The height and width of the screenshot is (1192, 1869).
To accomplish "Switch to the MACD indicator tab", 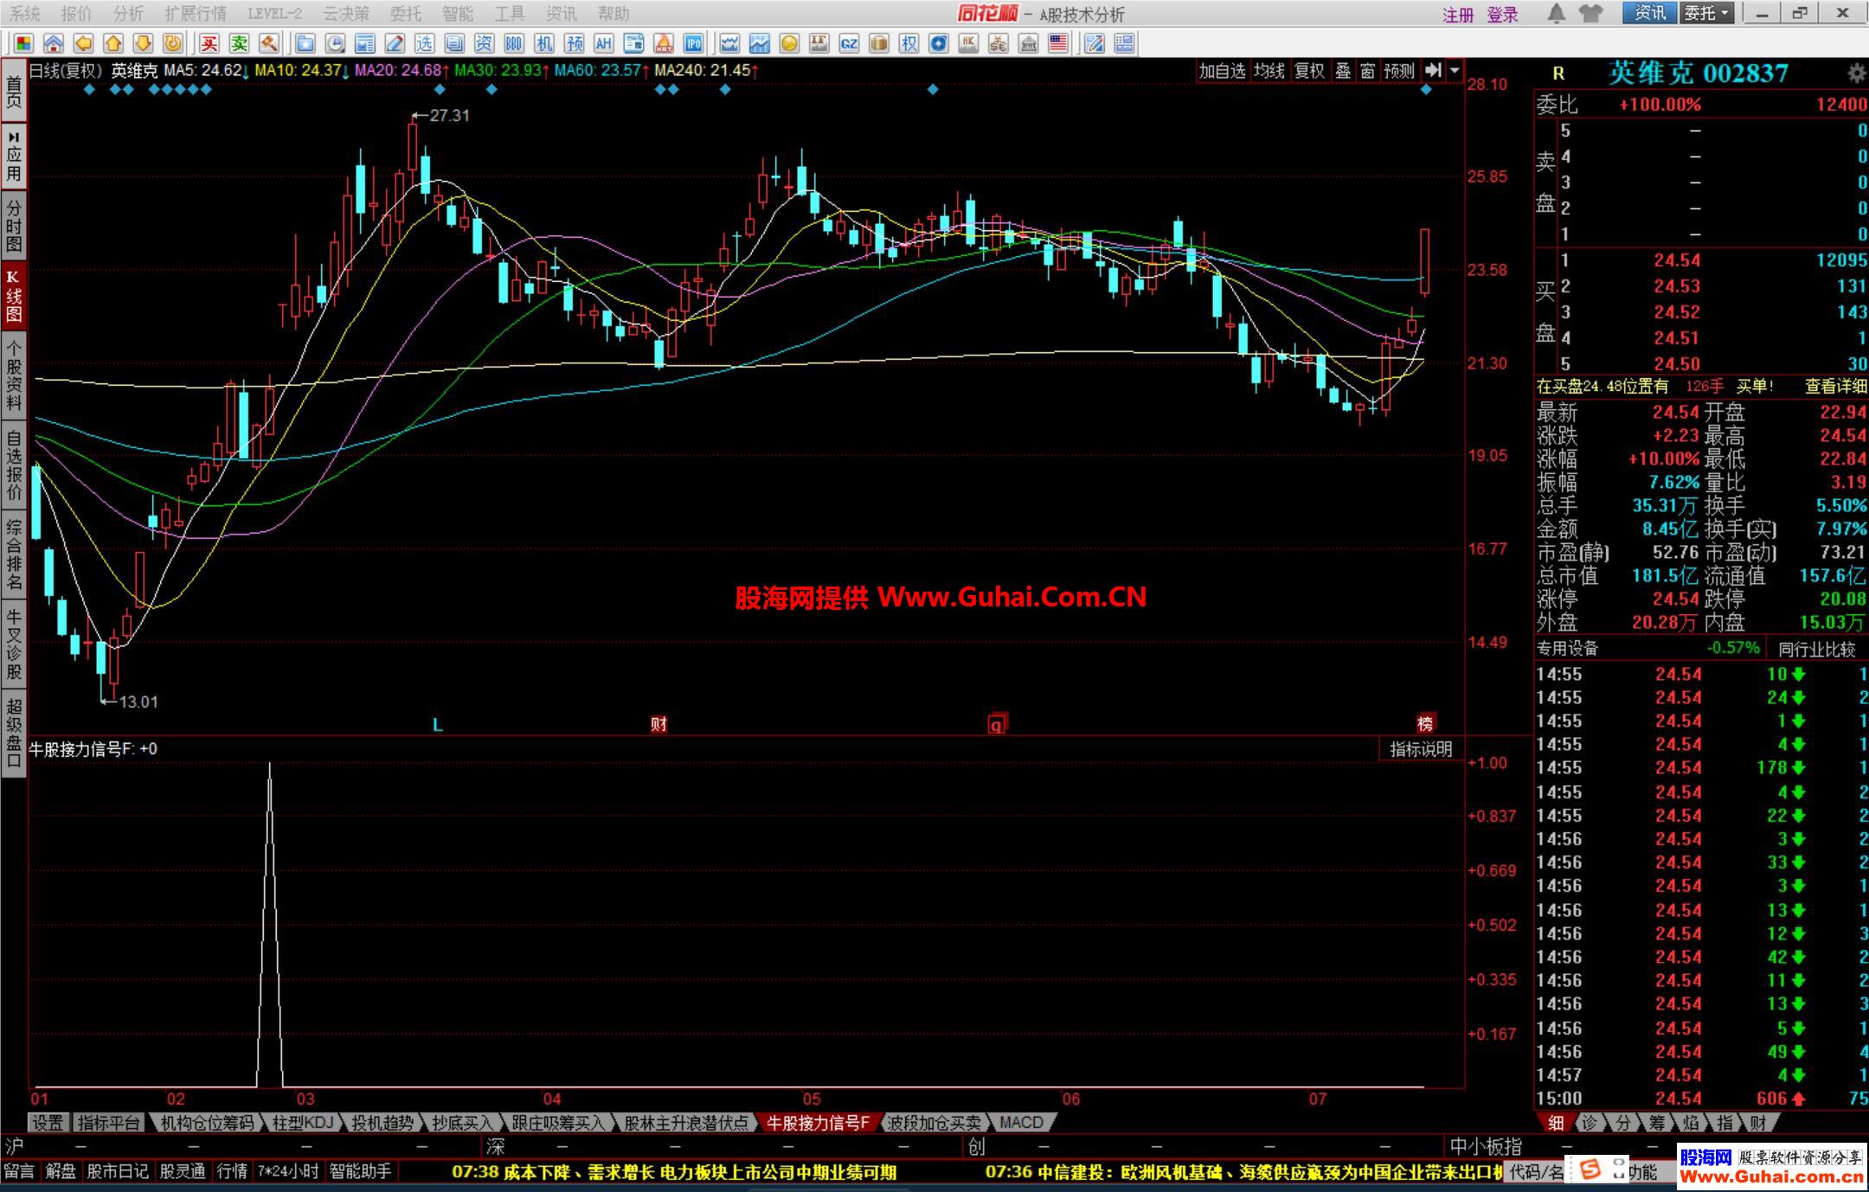I will pyautogui.click(x=1021, y=1123).
